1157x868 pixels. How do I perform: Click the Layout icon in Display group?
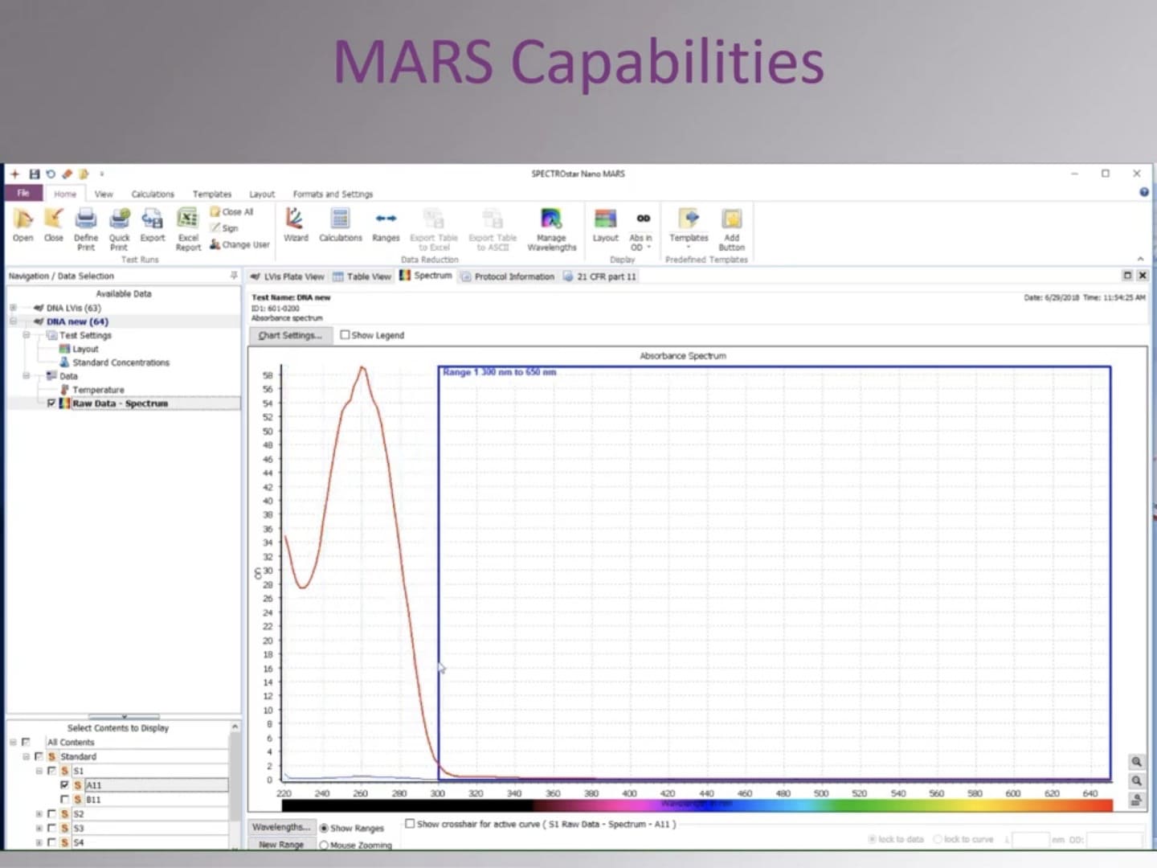pyautogui.click(x=605, y=225)
